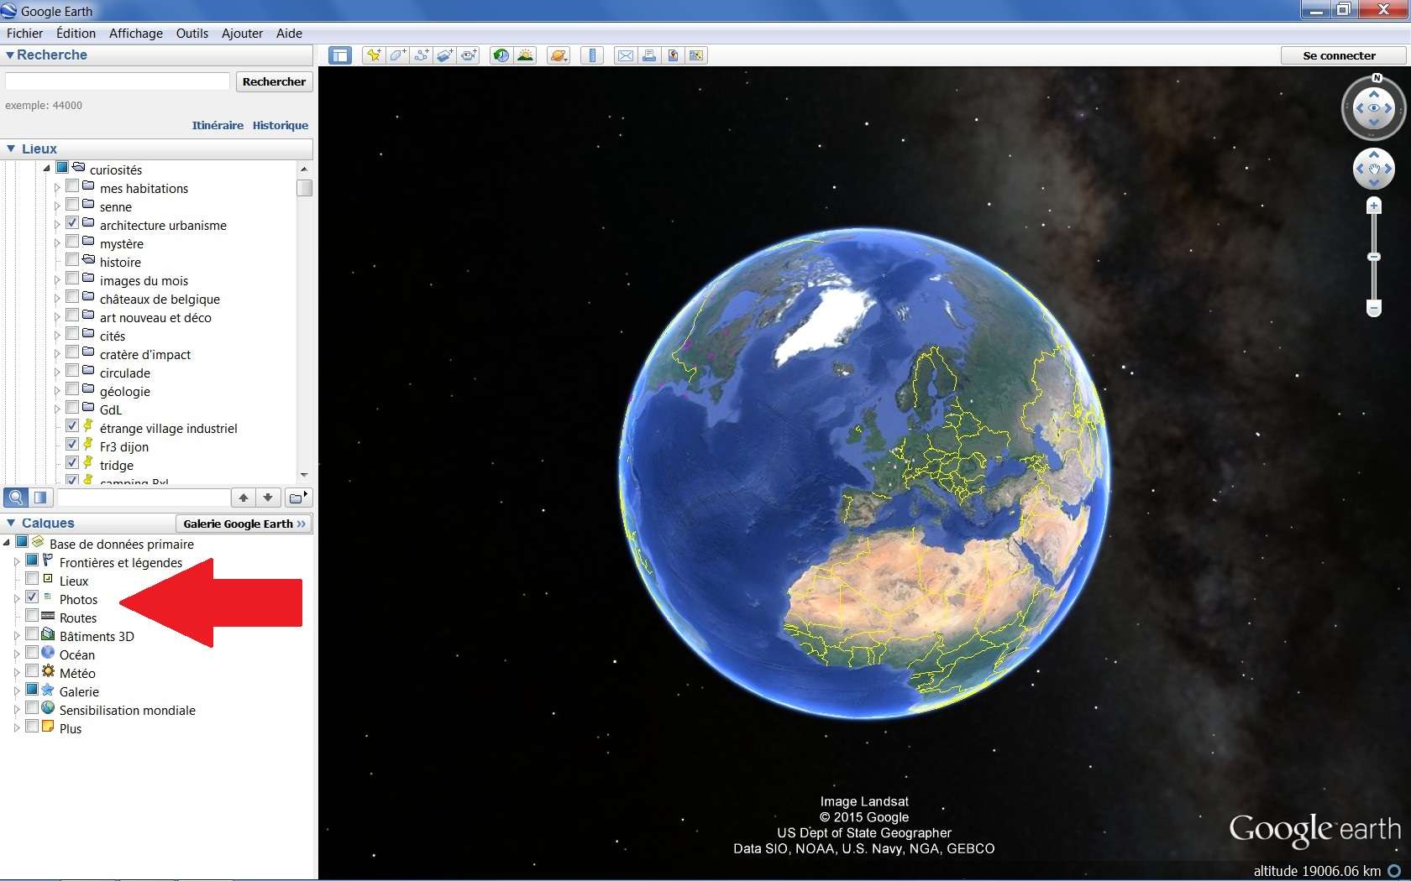Screen dimensions: 1411x881
Task: Click the add folder icon in Lieux panel
Action: (298, 498)
